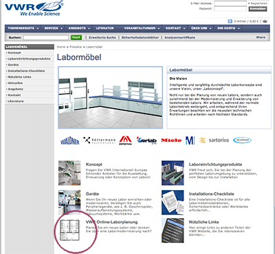Open the Düperthal brand logo
The width and height of the screenshot is (275, 254).
pos(125,140)
